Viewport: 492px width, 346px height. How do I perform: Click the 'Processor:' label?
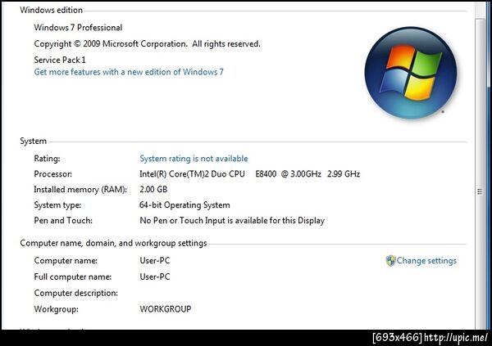coord(52,173)
